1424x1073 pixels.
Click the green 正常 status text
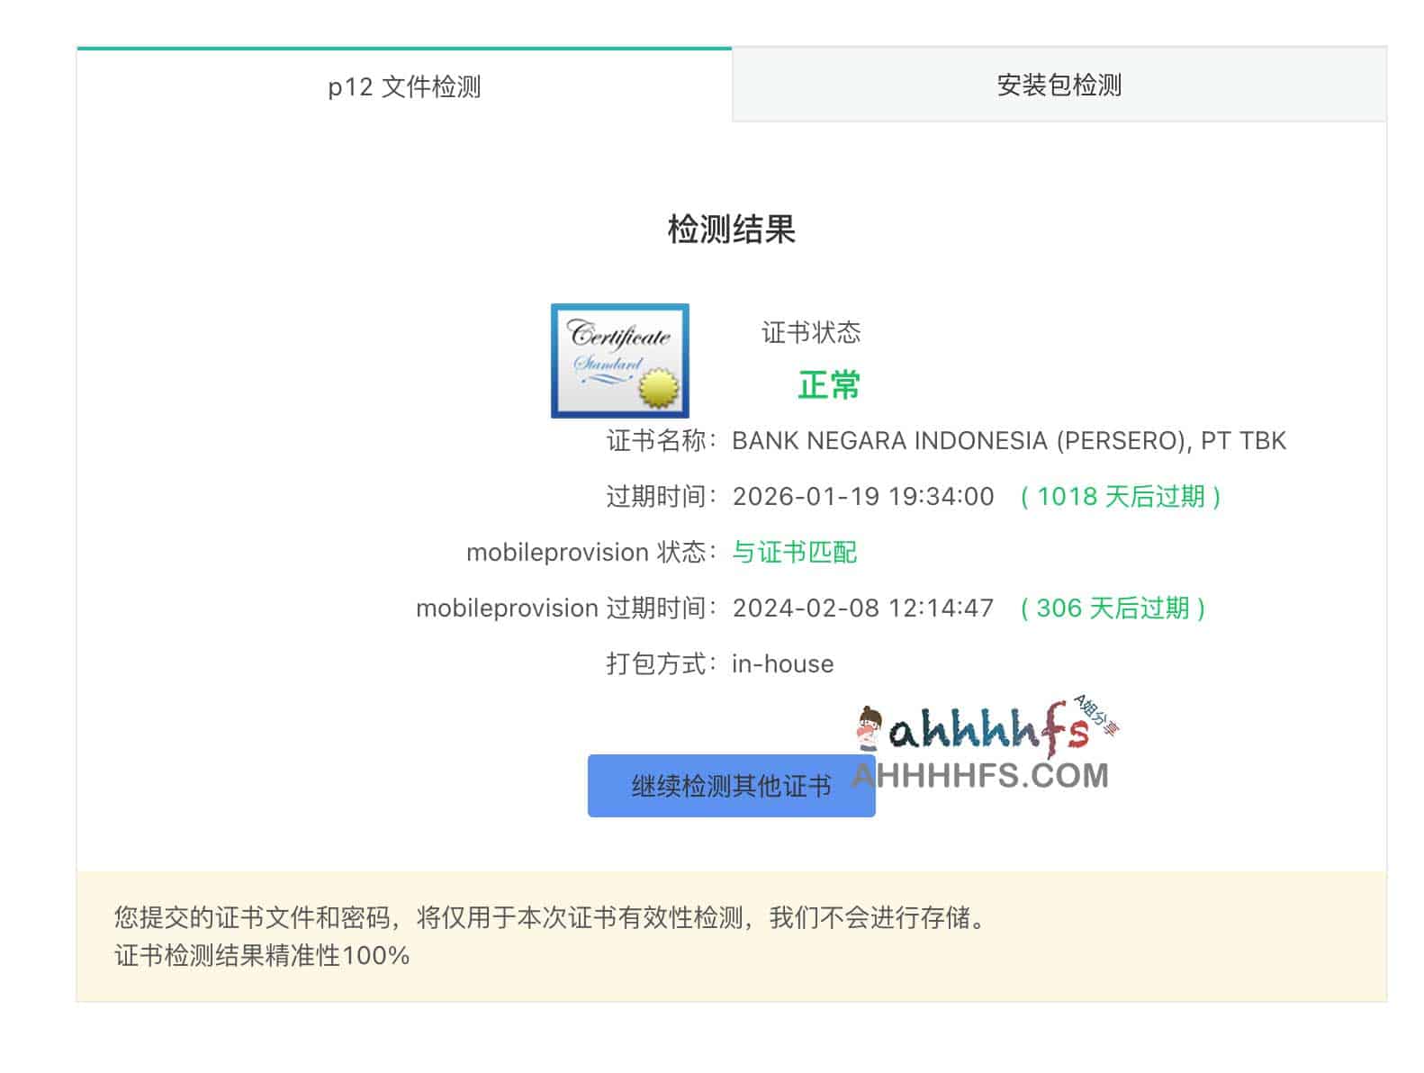tap(829, 385)
